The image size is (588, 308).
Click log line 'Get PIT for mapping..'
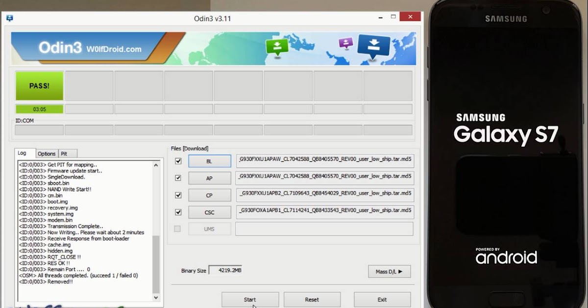pos(58,164)
